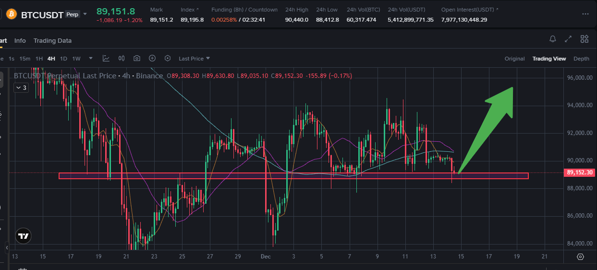Expand the collapsed indicators legend showing 3
Screen dimensions: 597x270
tap(21, 88)
